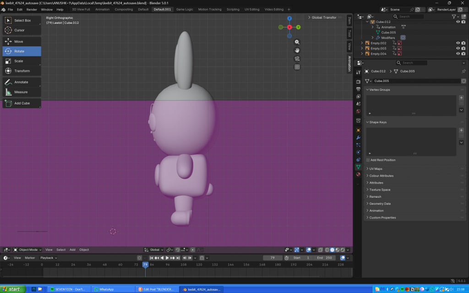Open the Render menu
The width and height of the screenshot is (469, 293).
tap(32, 9)
